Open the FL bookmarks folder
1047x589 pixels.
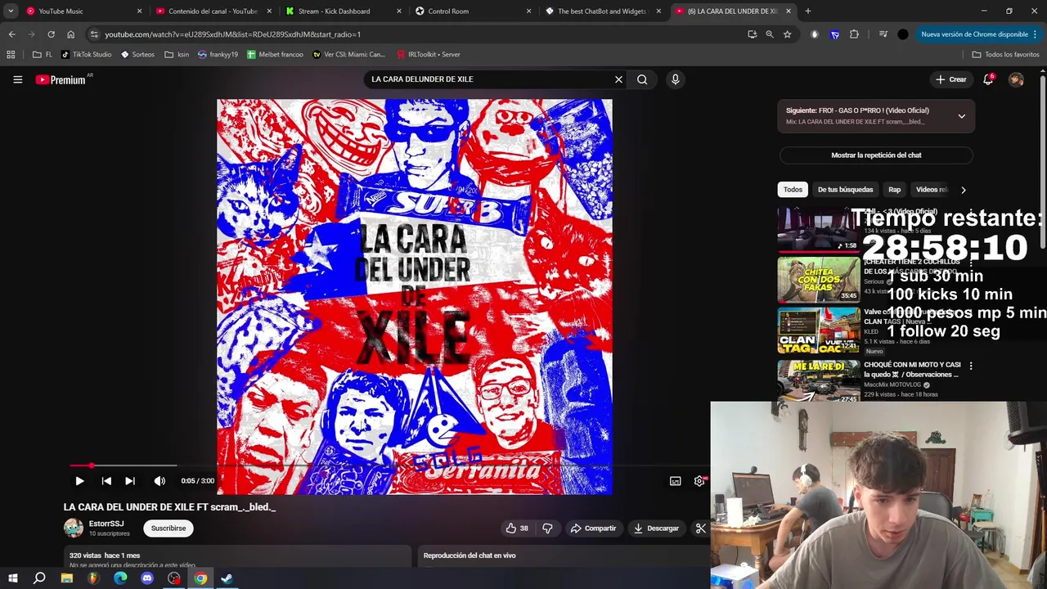[x=42, y=55]
